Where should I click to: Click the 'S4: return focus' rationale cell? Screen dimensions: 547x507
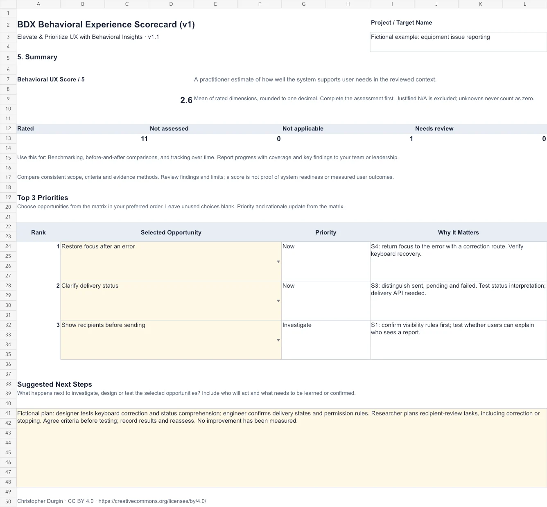(x=459, y=261)
